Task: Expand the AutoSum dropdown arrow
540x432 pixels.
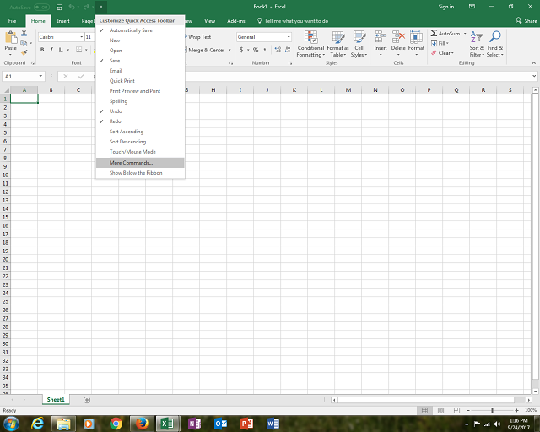Action: (465, 34)
